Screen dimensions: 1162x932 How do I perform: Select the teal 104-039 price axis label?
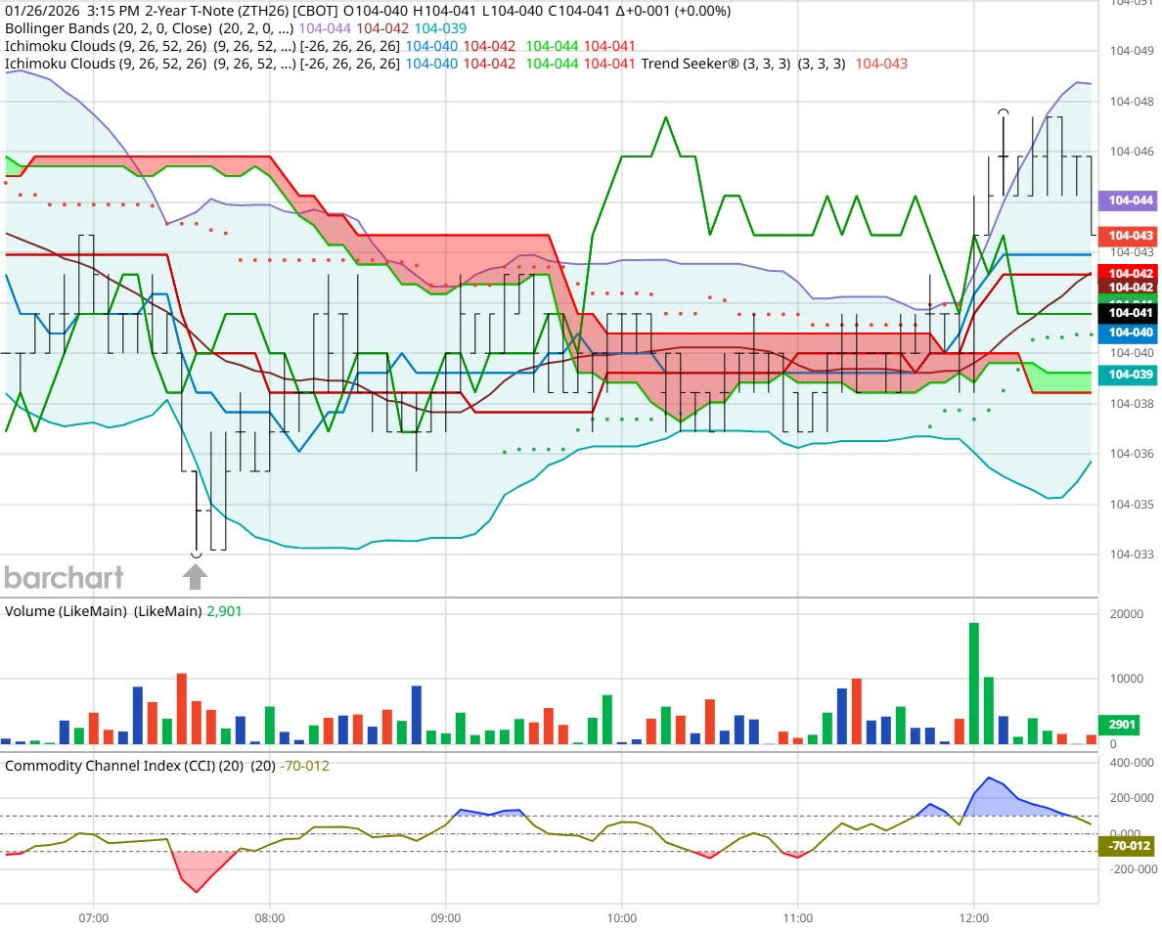coord(1127,375)
